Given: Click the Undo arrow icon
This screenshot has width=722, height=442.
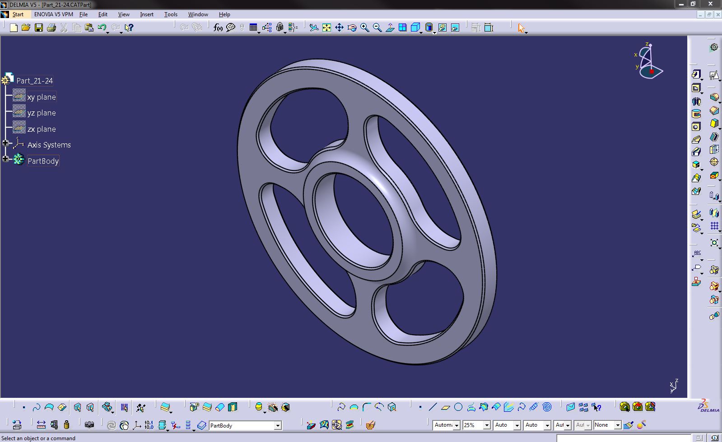Looking at the screenshot, I should [x=102, y=28].
